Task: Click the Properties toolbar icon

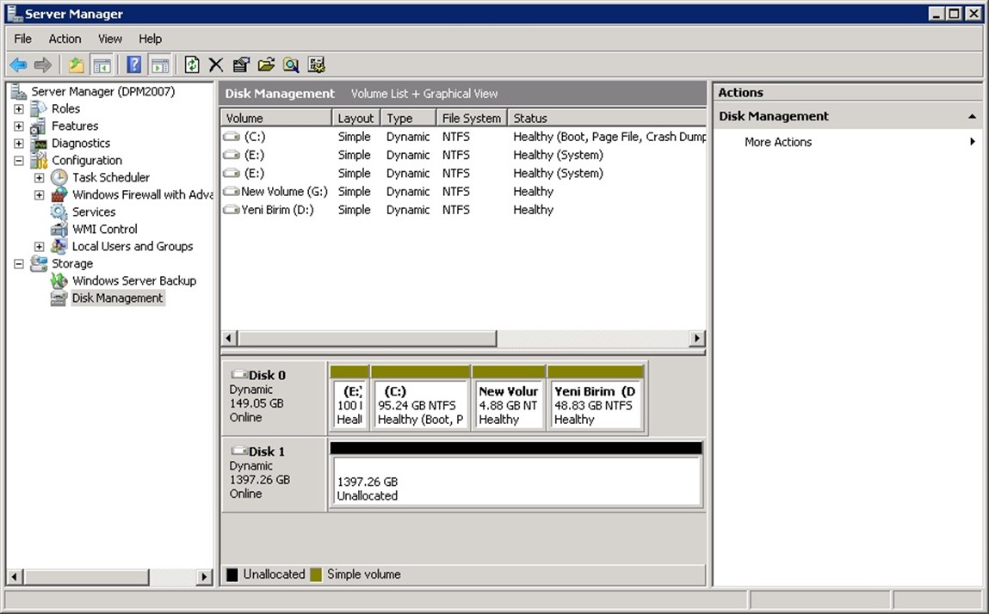Action: point(241,64)
